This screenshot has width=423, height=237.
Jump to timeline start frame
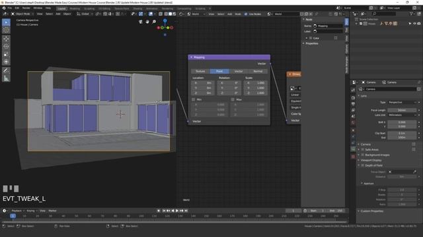pyautogui.click(x=164, y=211)
